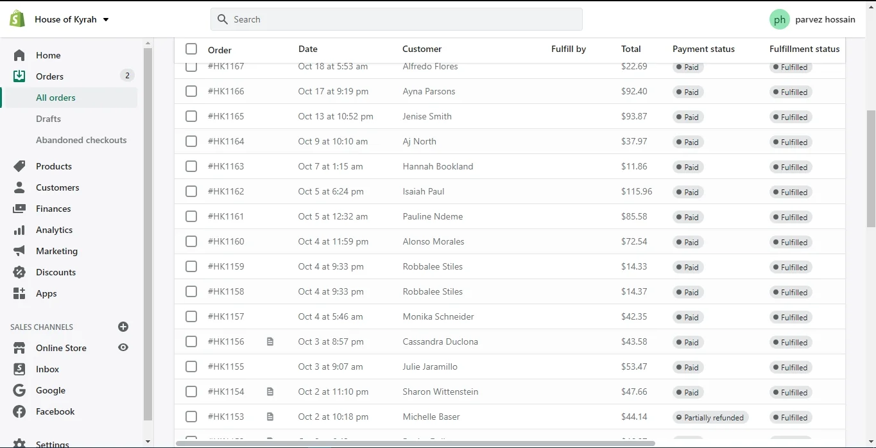Viewport: 876px width, 448px height.
Task: Tick the checkbox for order #HK1160
Action: click(191, 241)
